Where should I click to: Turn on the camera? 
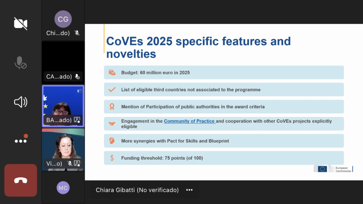point(21,23)
